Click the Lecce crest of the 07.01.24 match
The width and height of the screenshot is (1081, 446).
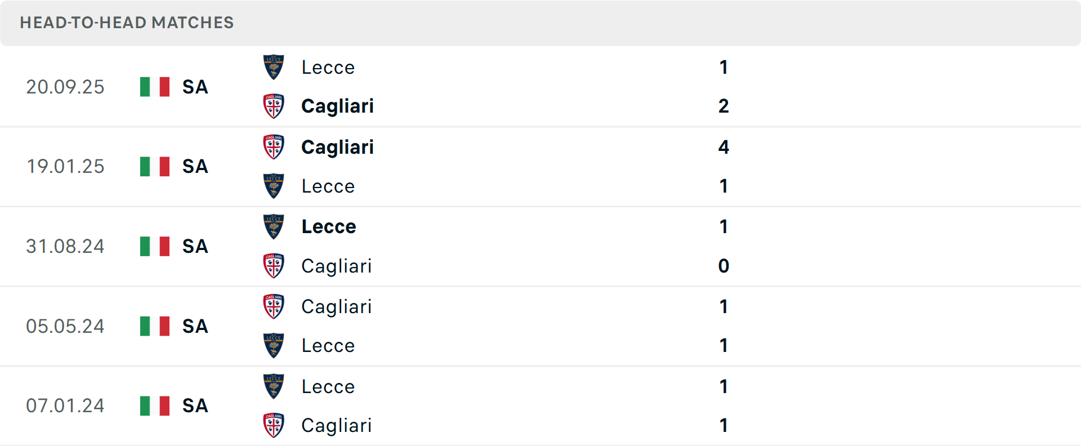[274, 387]
